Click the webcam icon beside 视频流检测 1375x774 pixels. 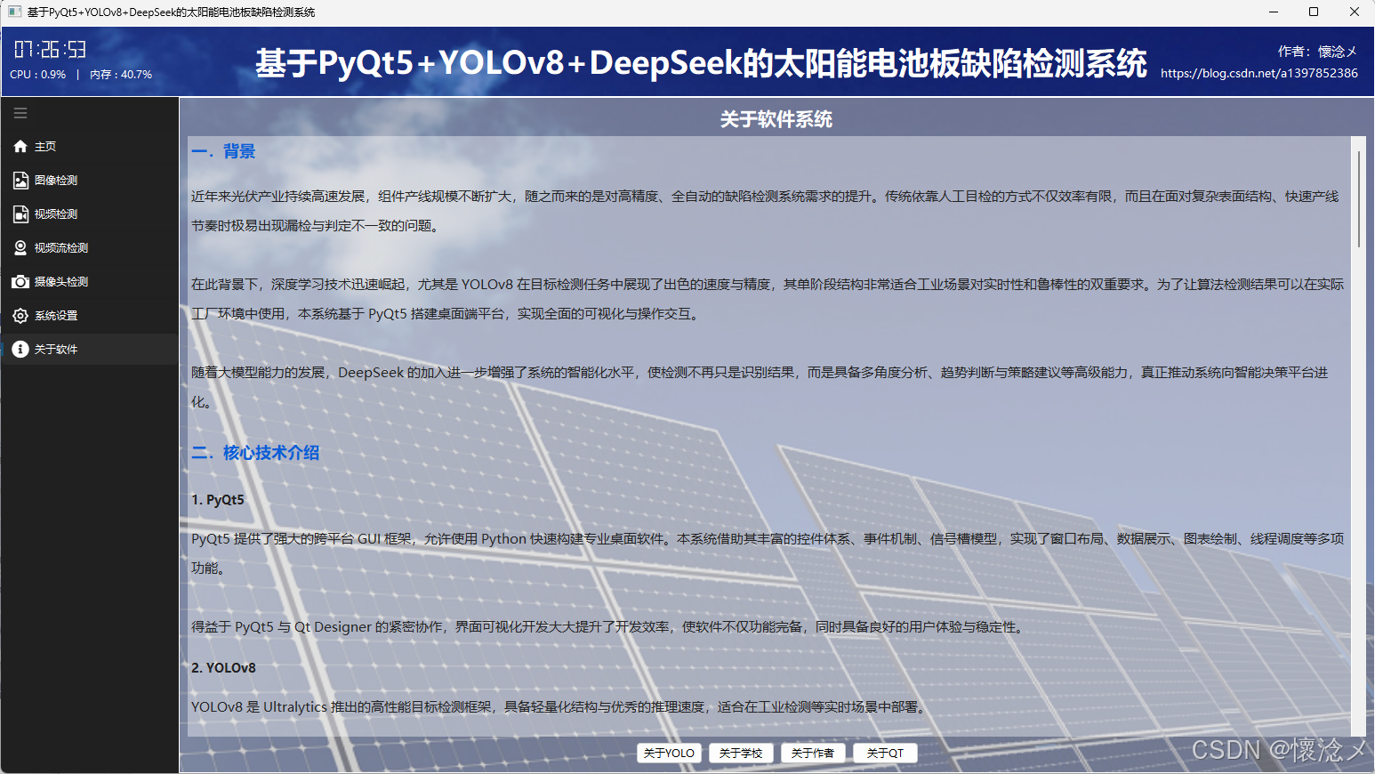20,248
